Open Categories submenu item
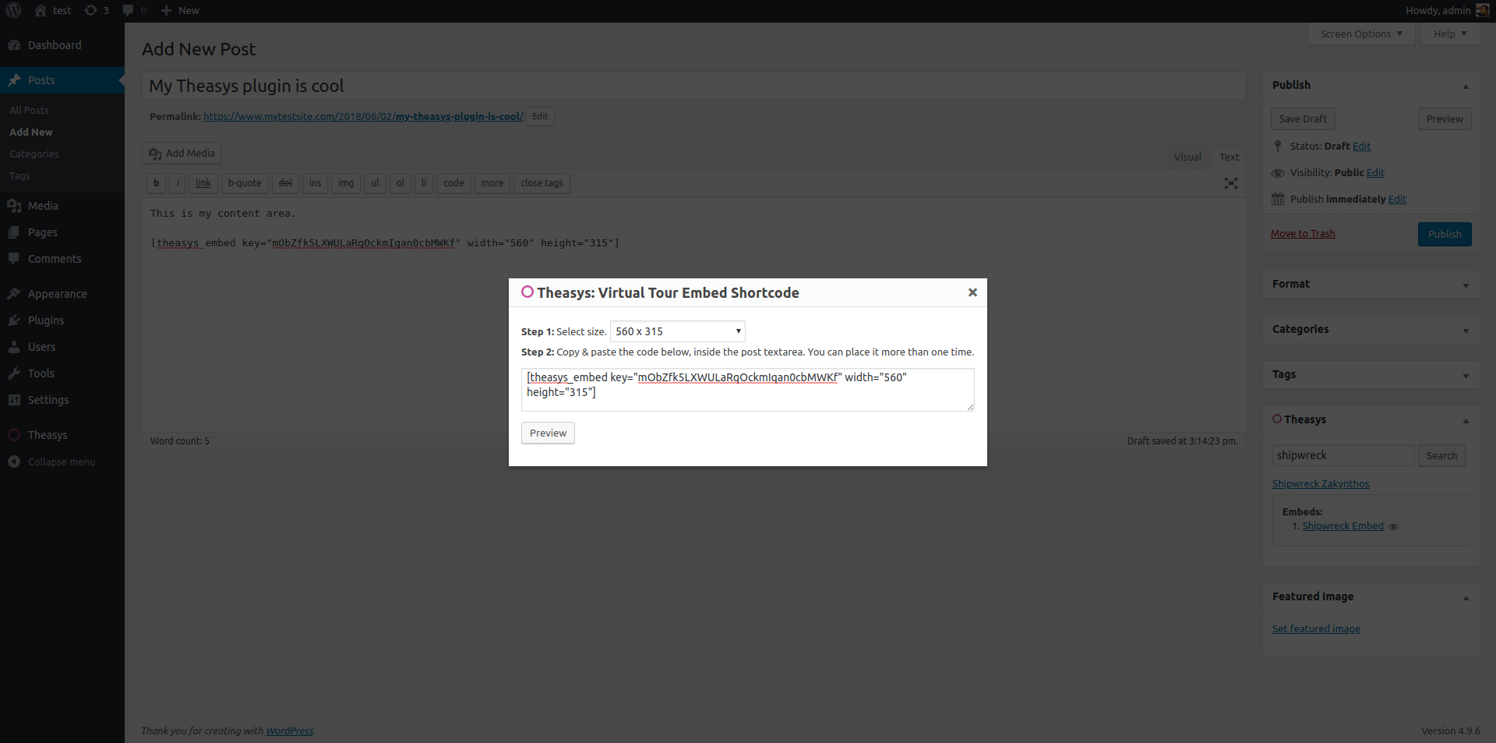The width and height of the screenshot is (1496, 743). (34, 154)
